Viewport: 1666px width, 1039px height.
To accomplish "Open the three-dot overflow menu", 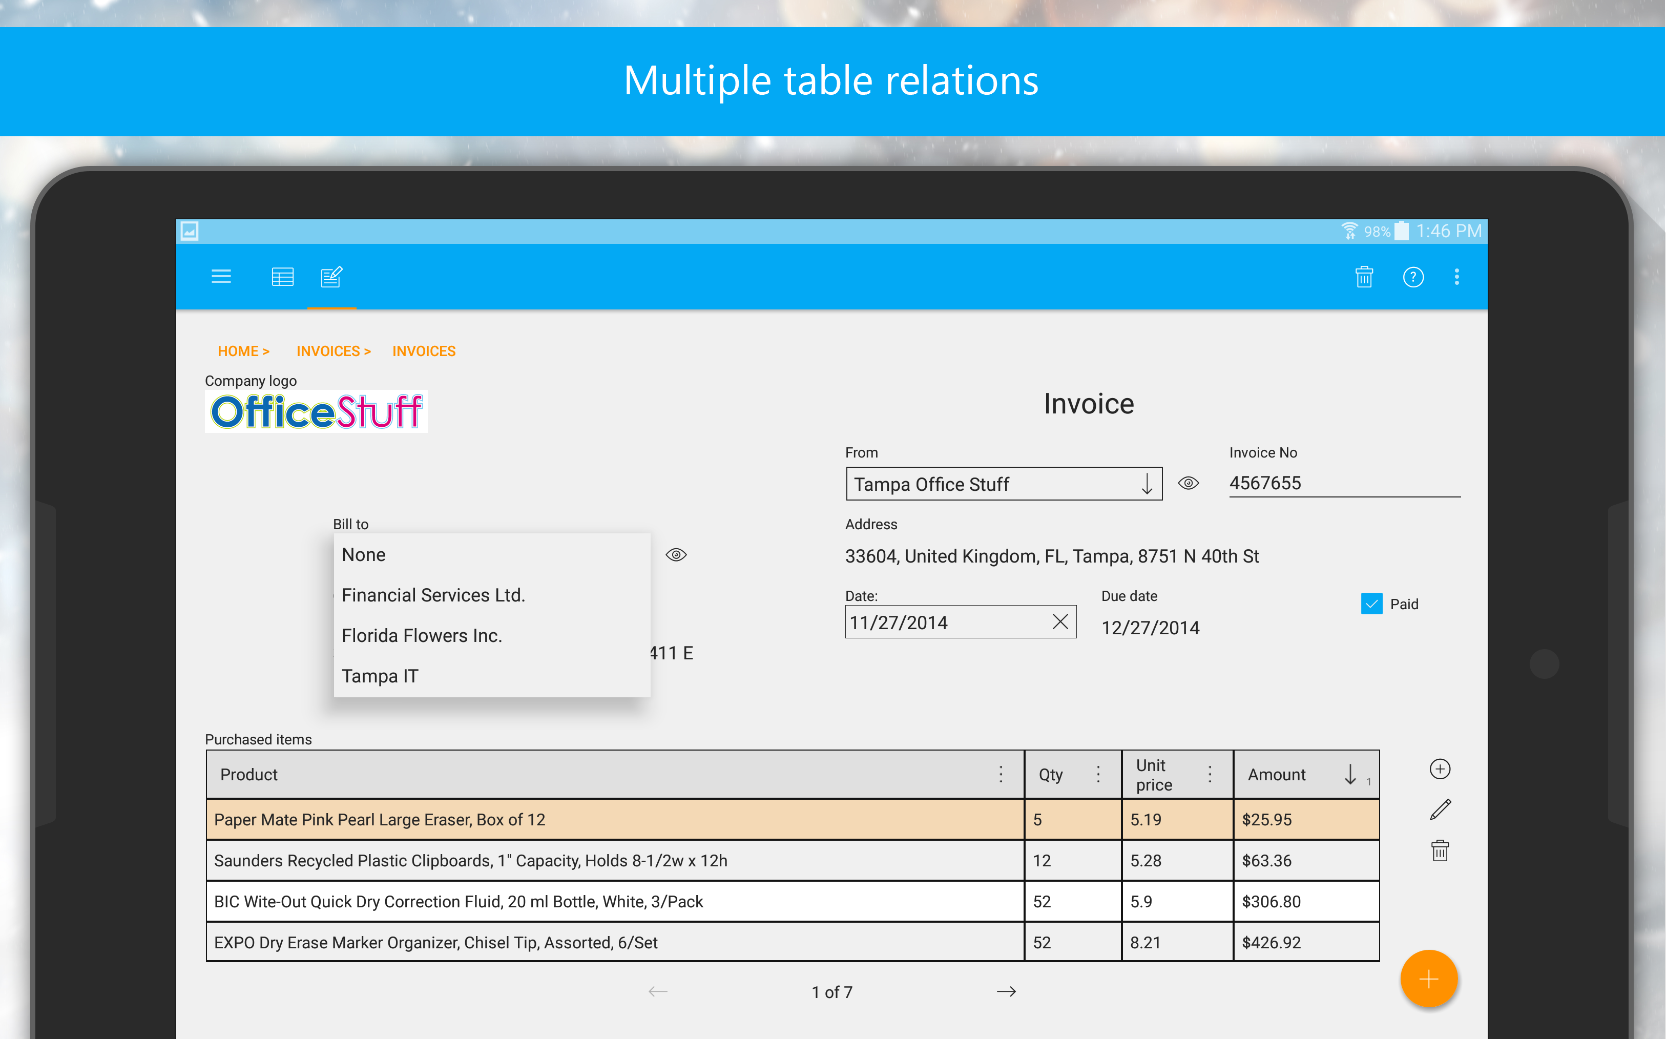I will click(x=1456, y=277).
